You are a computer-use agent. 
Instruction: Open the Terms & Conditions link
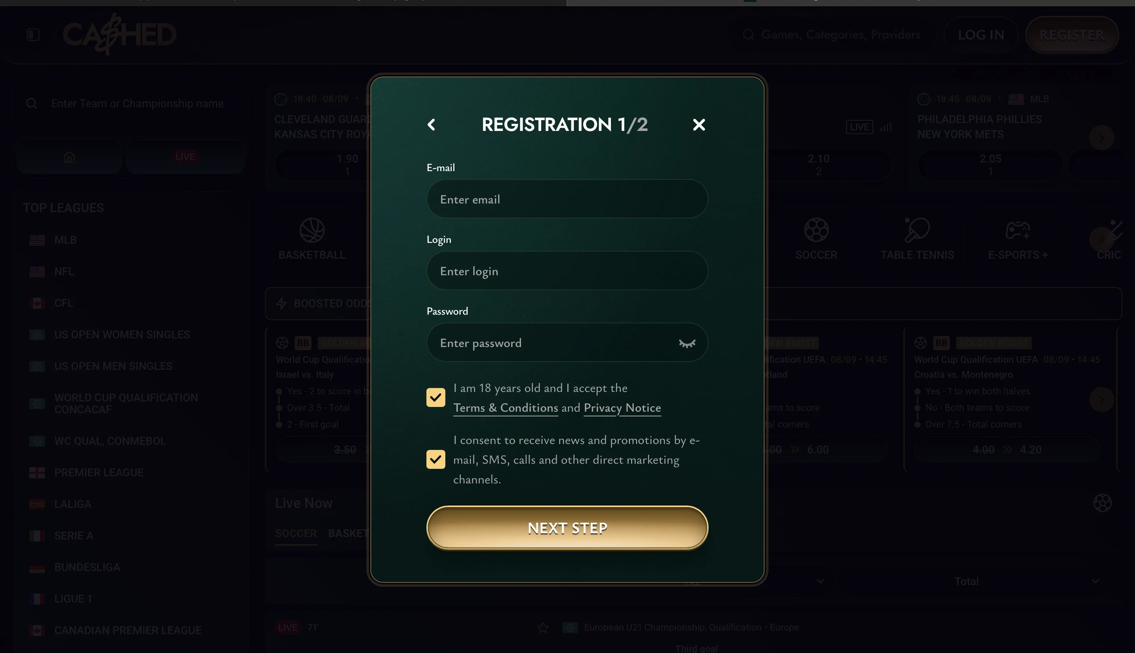(506, 408)
